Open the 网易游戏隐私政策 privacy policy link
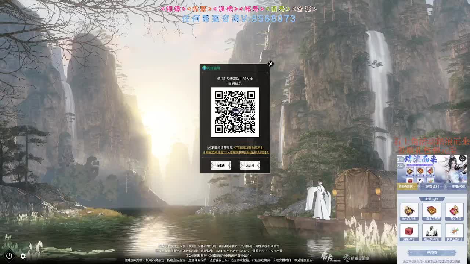This screenshot has height=264, width=470. tap(249, 147)
